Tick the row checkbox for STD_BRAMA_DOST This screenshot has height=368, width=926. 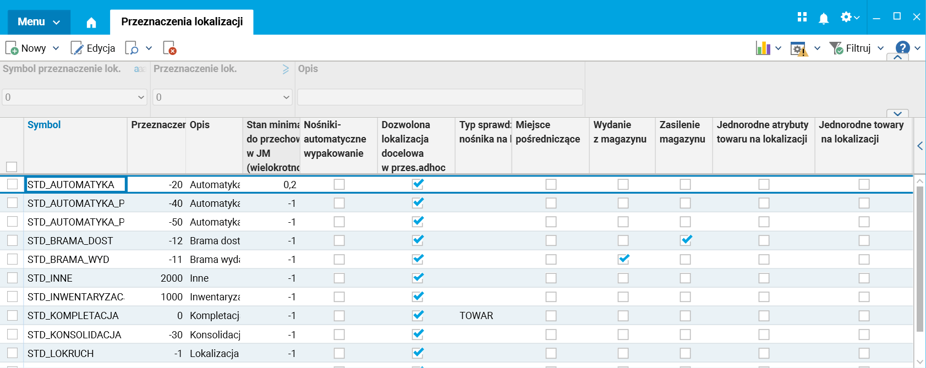pos(12,240)
